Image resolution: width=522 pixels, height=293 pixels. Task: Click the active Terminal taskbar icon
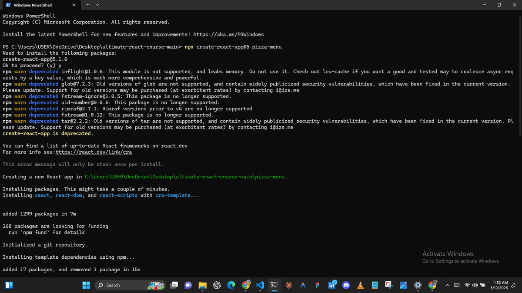pos(274,285)
